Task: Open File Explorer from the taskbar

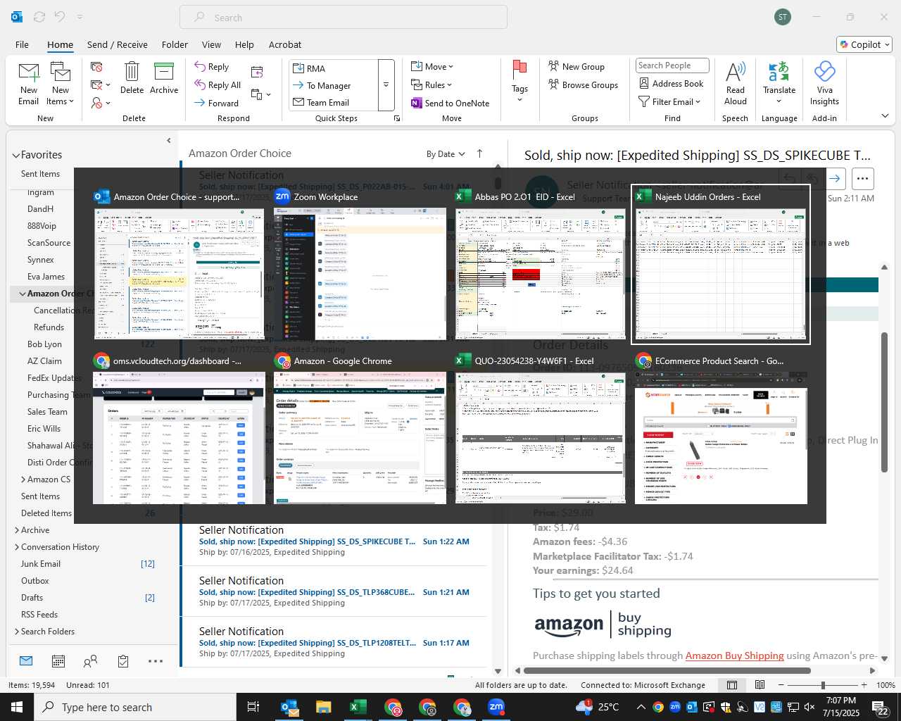Action: 323,707
